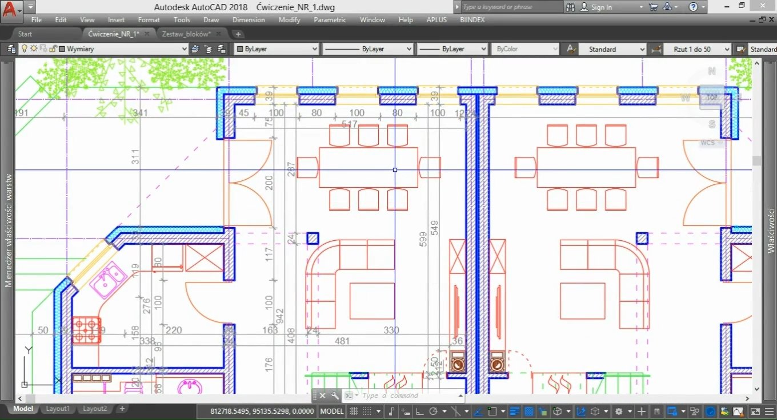Click the binoculars search icon

pyautogui.click(x=571, y=7)
